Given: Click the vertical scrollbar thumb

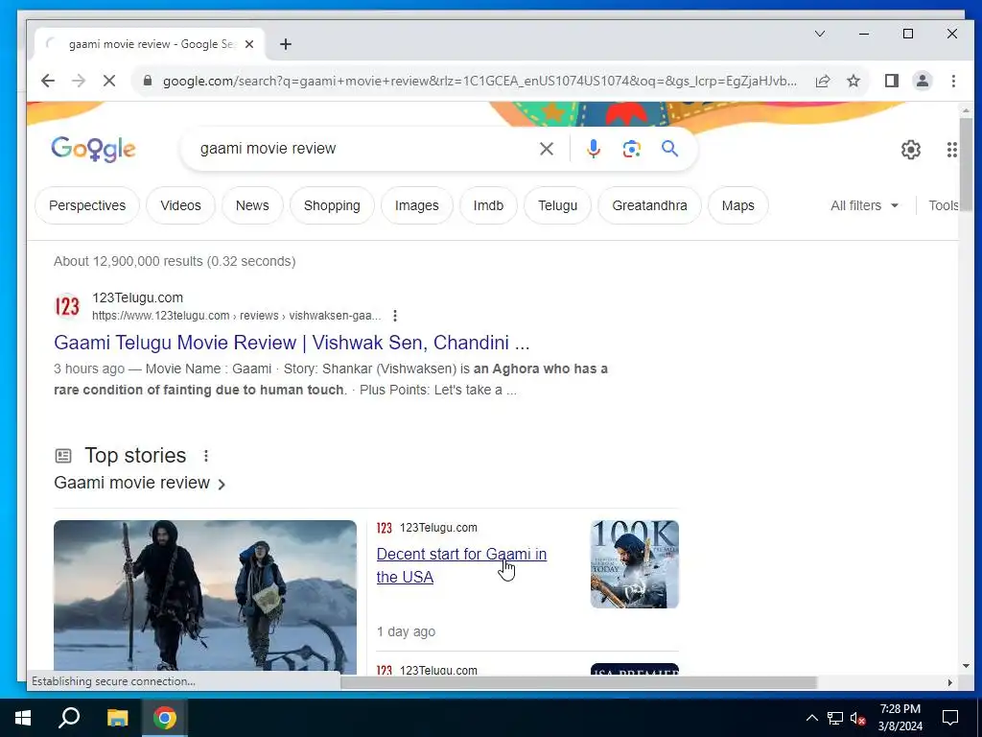Looking at the screenshot, I should pyautogui.click(x=965, y=164).
